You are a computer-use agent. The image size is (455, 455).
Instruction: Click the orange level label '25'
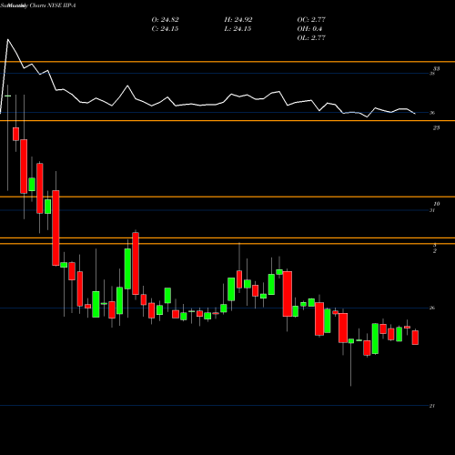pyautogui.click(x=436, y=128)
